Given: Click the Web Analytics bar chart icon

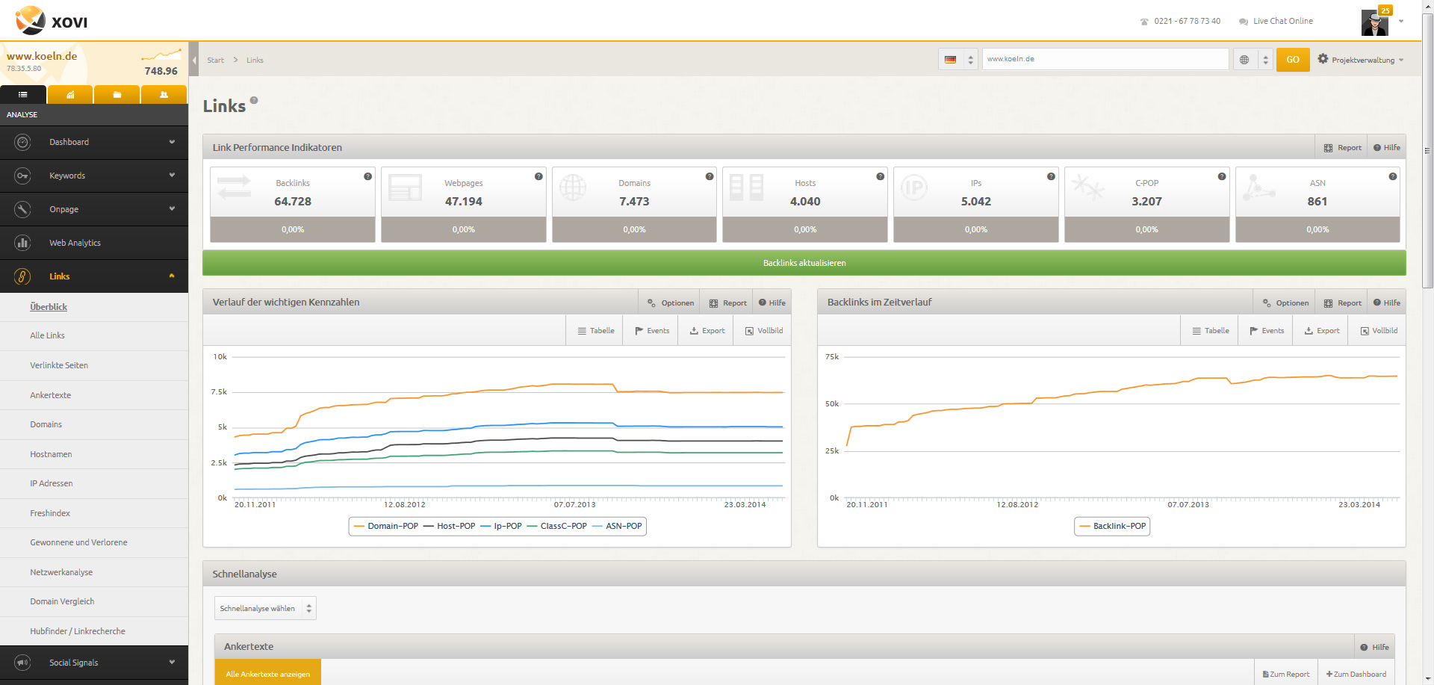Looking at the screenshot, I should 22,243.
